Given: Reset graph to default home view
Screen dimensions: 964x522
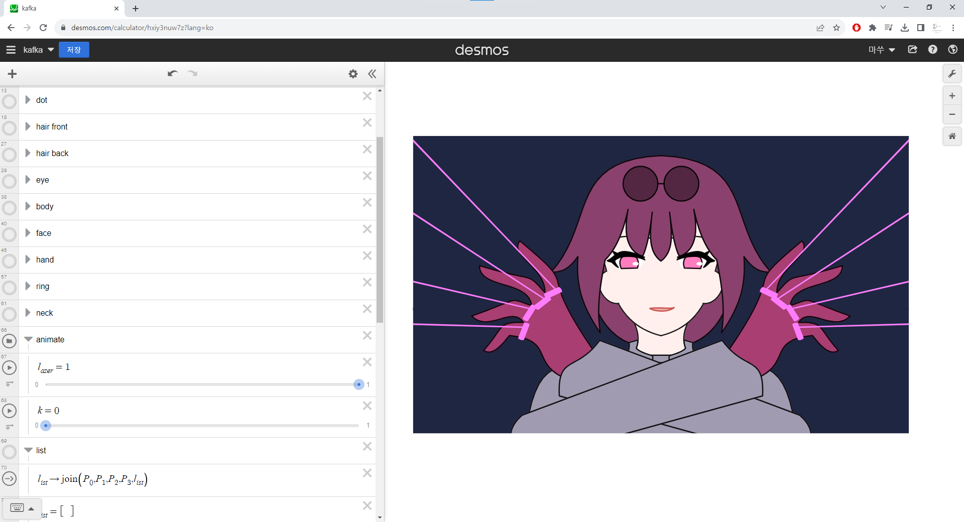Looking at the screenshot, I should (952, 136).
